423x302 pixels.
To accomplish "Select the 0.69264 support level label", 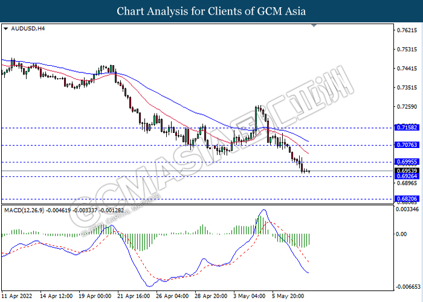I will 407,176.
